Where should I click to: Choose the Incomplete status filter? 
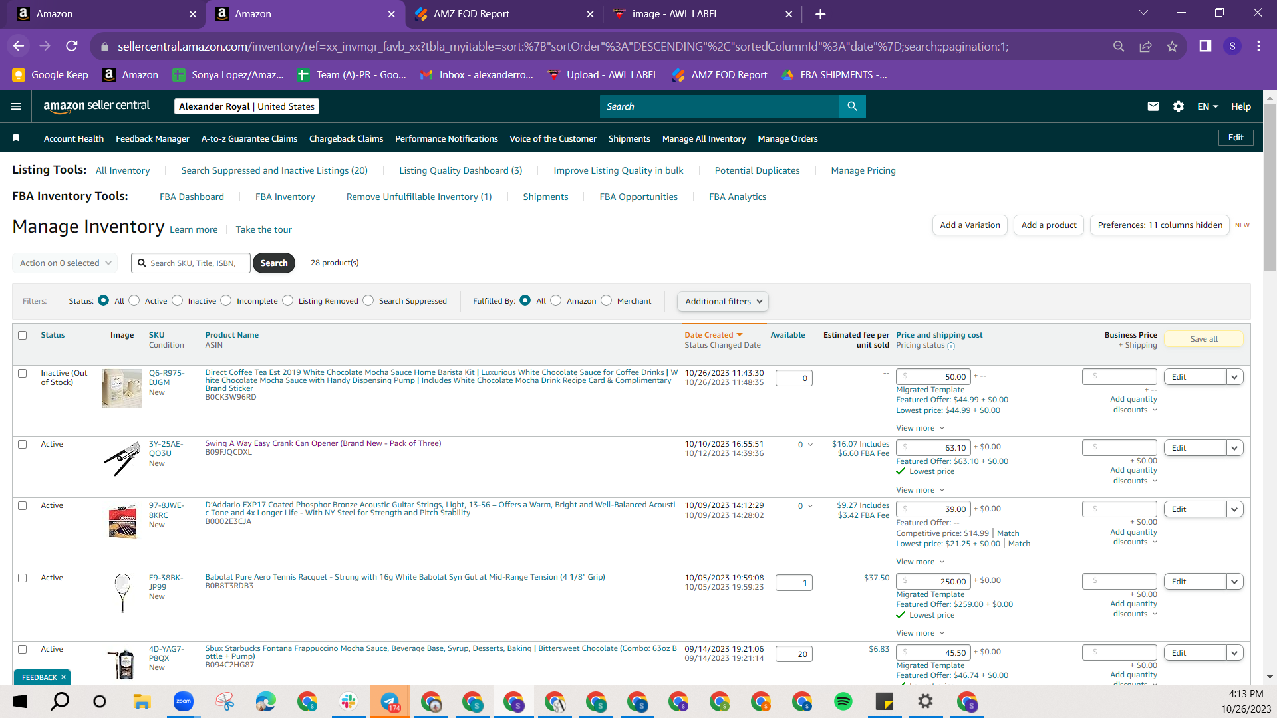[226, 300]
